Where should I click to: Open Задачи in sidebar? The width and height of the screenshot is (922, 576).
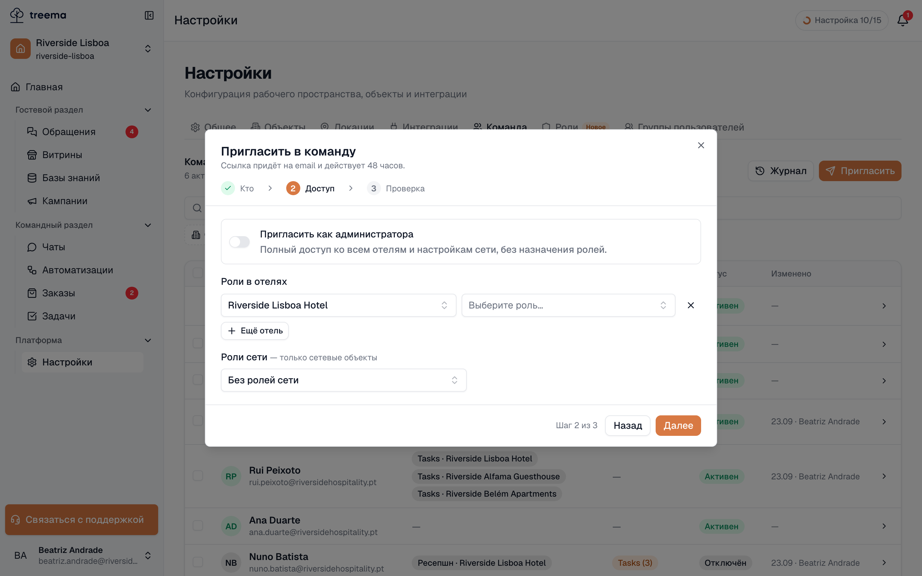point(82,316)
